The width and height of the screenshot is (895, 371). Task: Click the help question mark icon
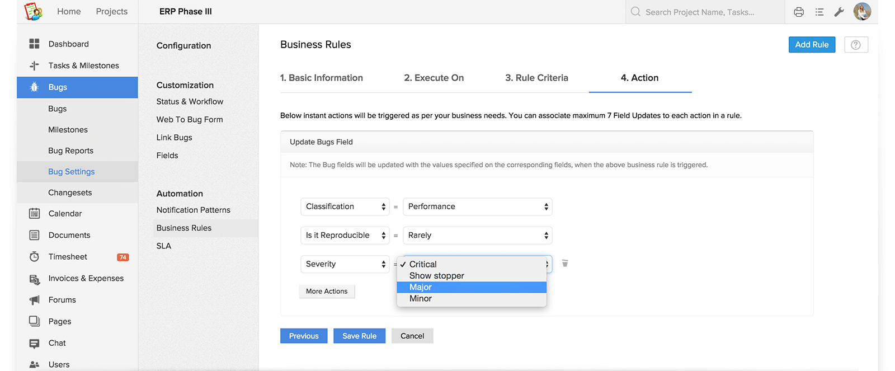tap(855, 45)
